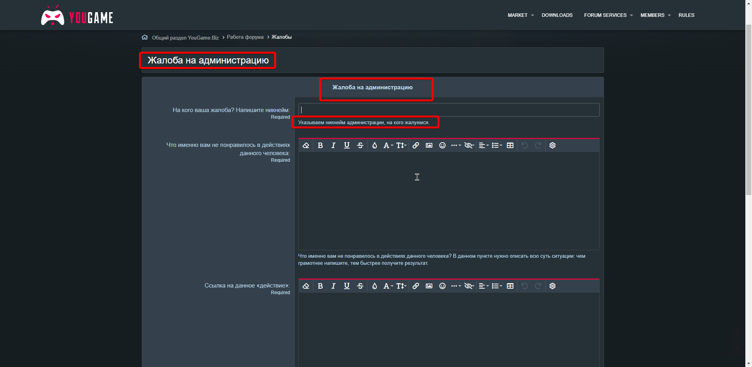
Task: Insert an image in the complaint description editor
Action: coord(429,145)
